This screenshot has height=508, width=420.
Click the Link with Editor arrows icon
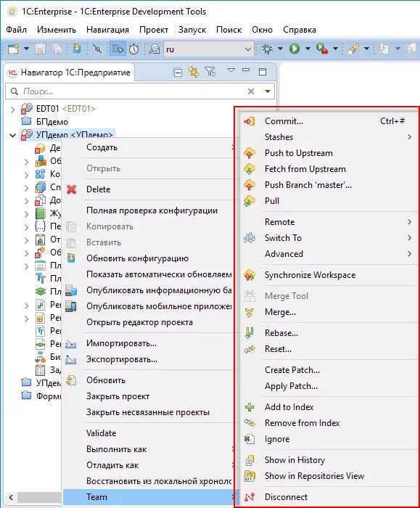194,72
